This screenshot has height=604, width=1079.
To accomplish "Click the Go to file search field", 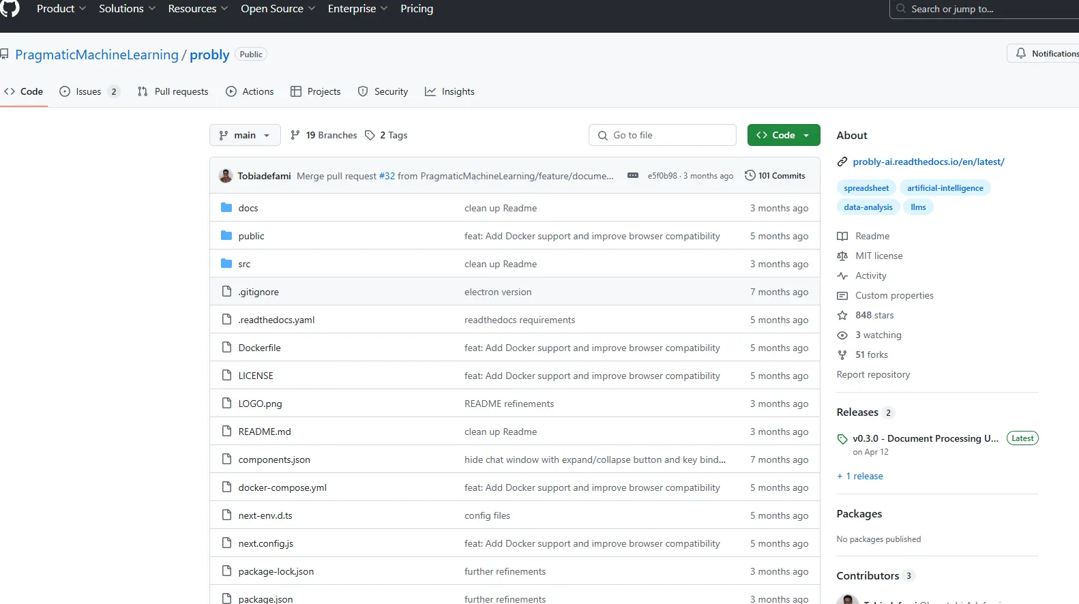I will [x=662, y=135].
